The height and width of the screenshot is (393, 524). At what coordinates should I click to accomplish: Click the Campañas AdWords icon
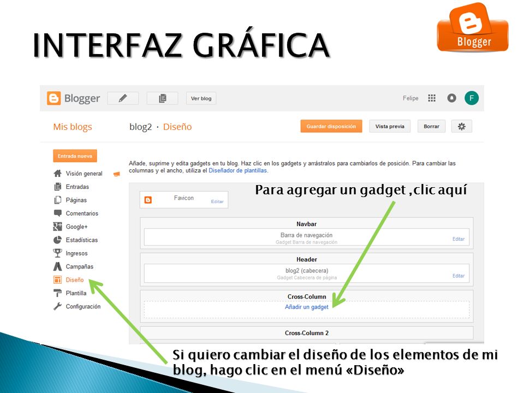tap(57, 266)
